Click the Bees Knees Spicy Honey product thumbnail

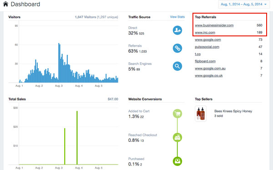click(201, 114)
